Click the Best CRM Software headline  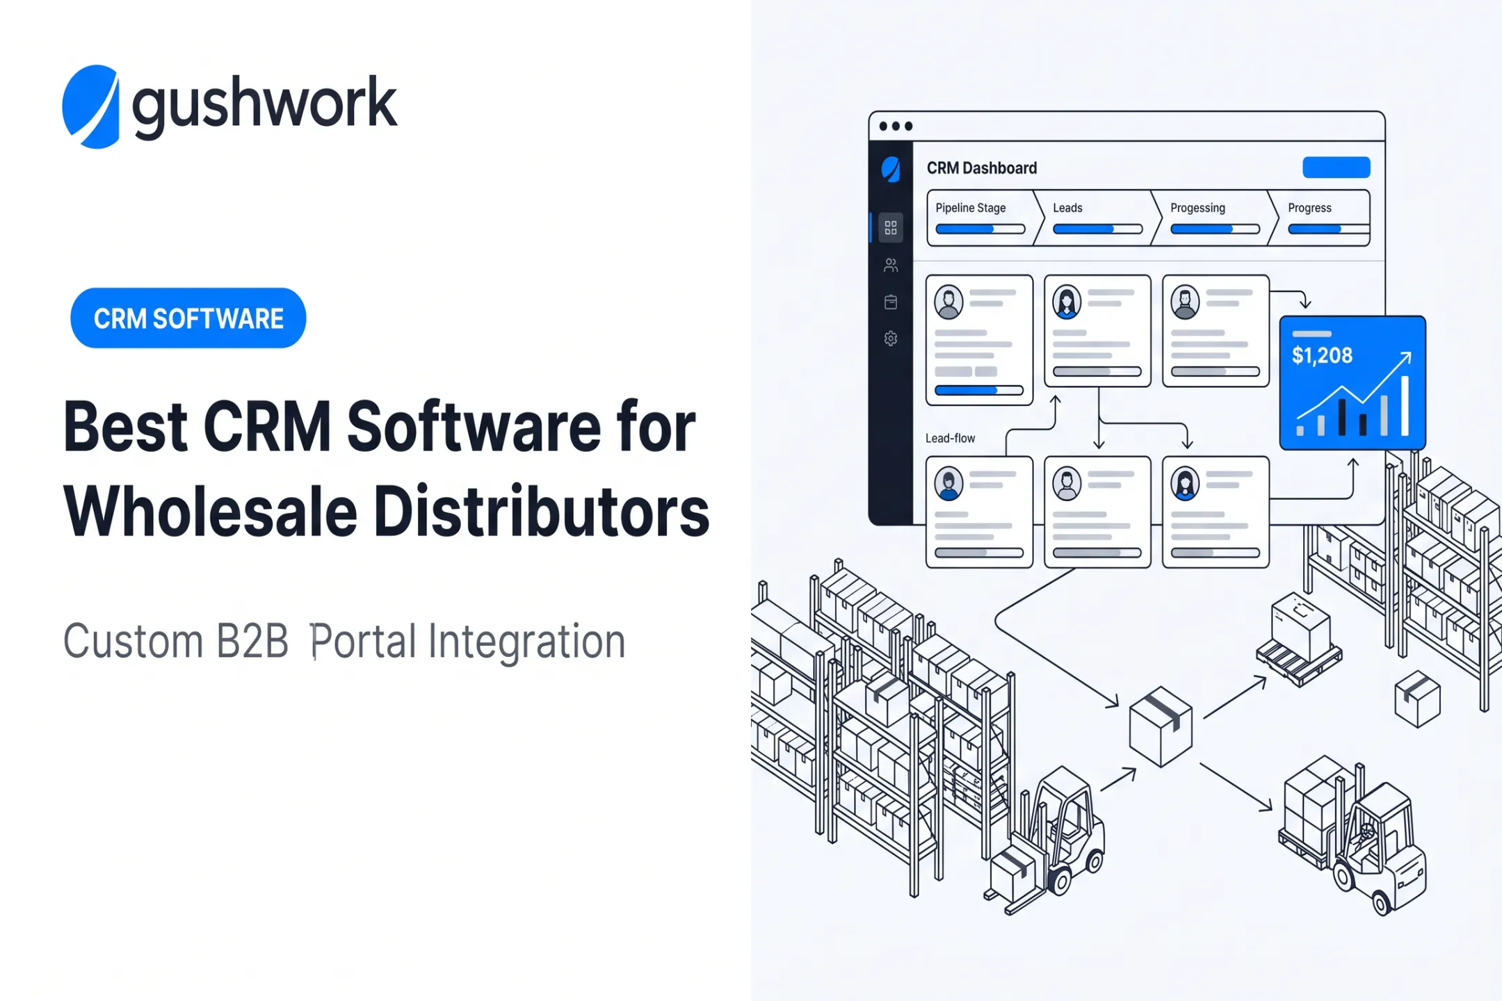pos(387,469)
